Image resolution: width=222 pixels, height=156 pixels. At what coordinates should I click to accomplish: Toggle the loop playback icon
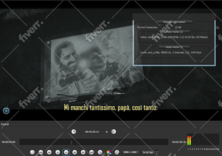point(100,152)
